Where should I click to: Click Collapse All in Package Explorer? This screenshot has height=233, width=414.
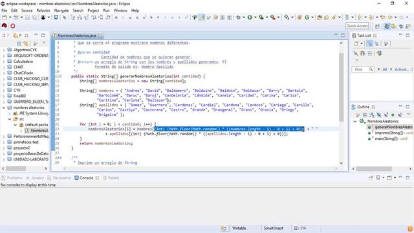(x=19, y=43)
